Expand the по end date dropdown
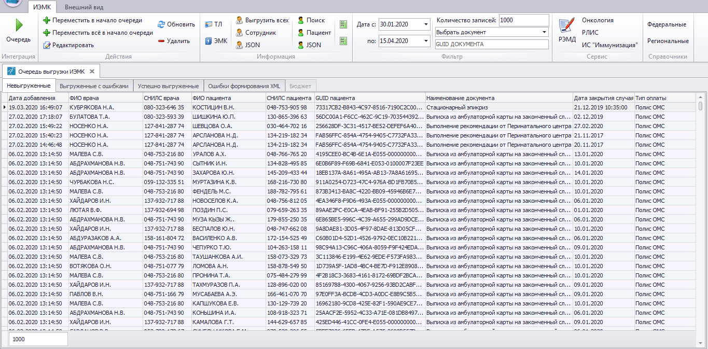Screen dimensions: 708x349 pos(426,41)
